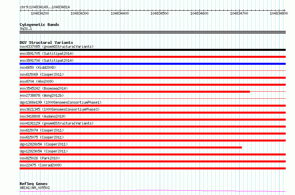Click the red dgv12829n54 variant bar
Image resolution: width=295 pixels, height=195 pixels.
click(152, 154)
